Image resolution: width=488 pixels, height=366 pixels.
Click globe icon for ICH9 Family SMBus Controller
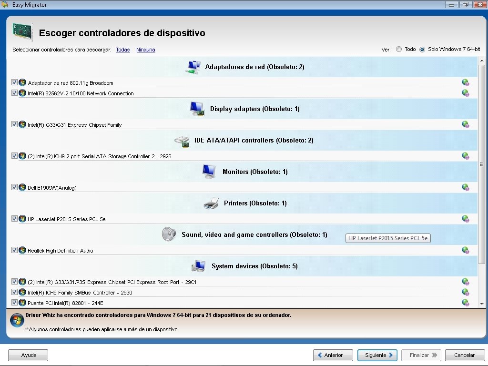coord(466,292)
